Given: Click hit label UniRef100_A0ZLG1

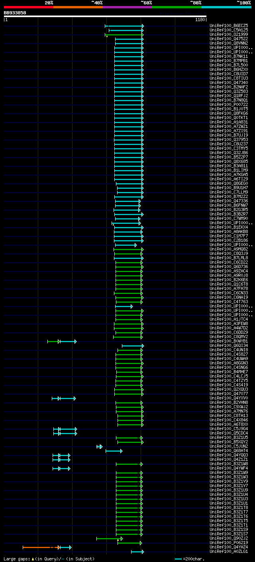Looking at the screenshot, I should [x=229, y=551].
